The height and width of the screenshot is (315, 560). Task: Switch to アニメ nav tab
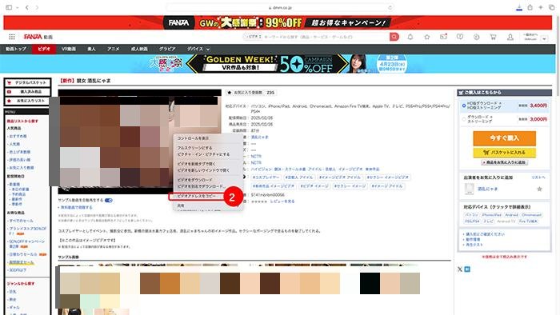pyautogui.click(x=114, y=49)
